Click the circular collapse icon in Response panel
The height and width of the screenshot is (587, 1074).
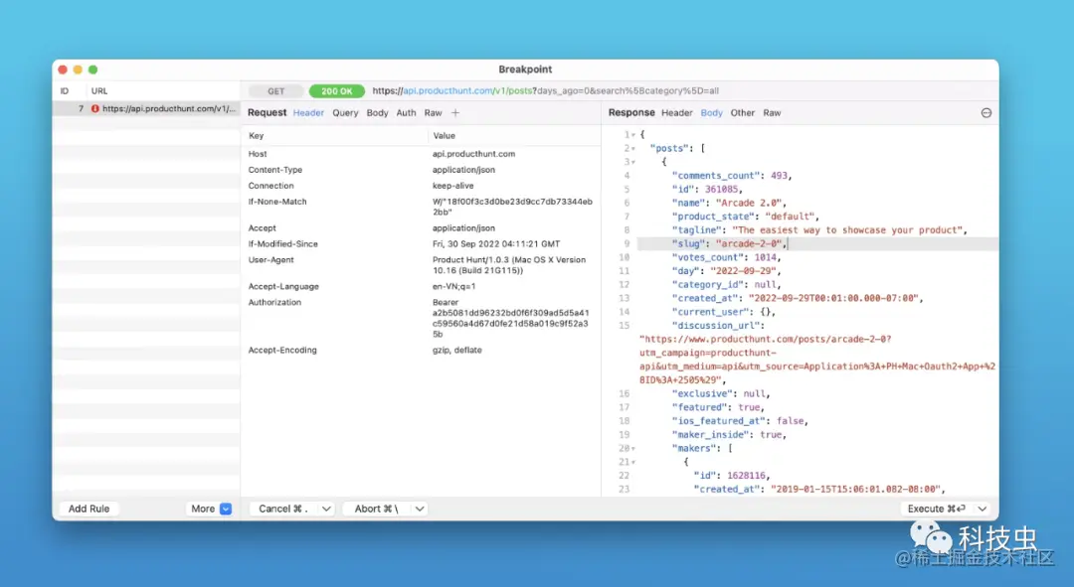pyautogui.click(x=986, y=113)
